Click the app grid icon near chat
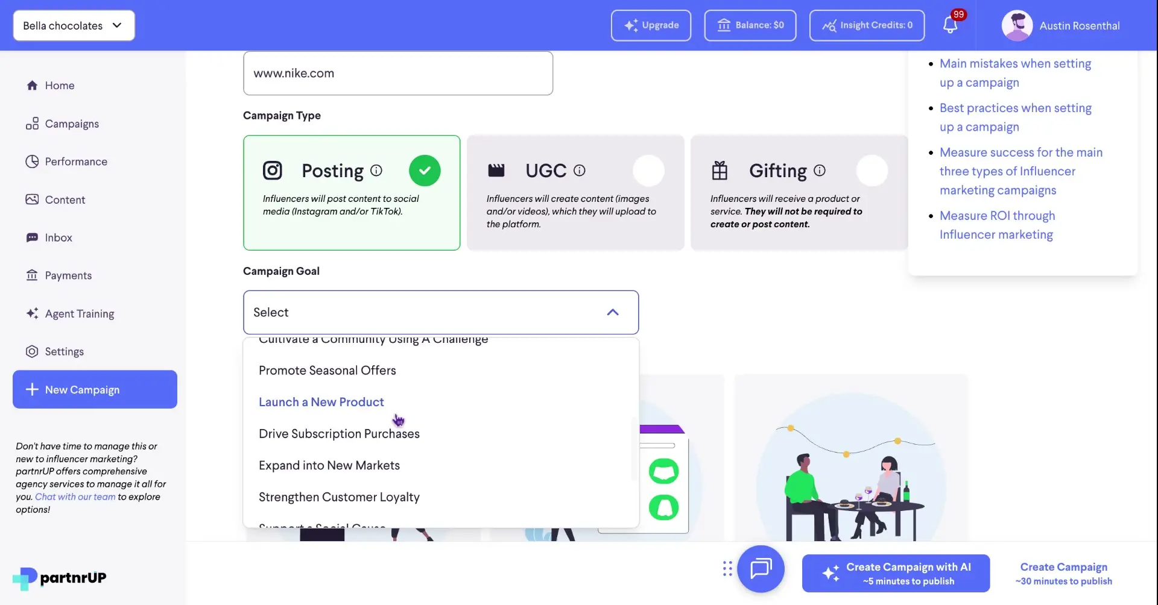1158x605 pixels. pos(726,568)
